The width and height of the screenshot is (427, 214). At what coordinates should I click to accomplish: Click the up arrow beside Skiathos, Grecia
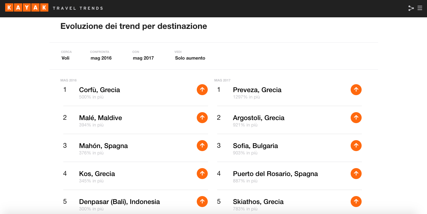356,202
